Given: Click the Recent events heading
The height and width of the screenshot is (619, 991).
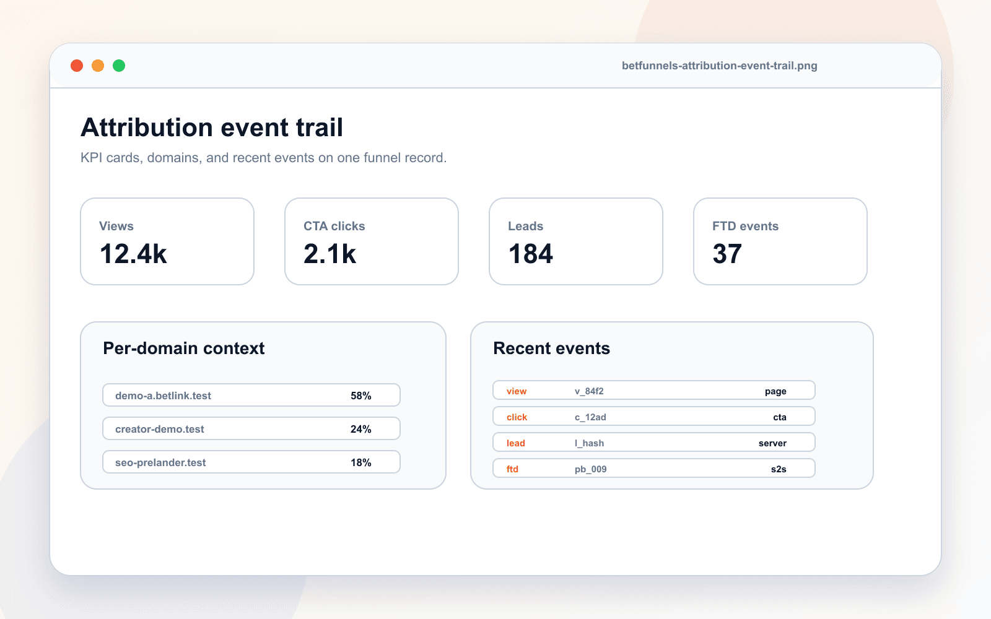Looking at the screenshot, I should (x=552, y=348).
